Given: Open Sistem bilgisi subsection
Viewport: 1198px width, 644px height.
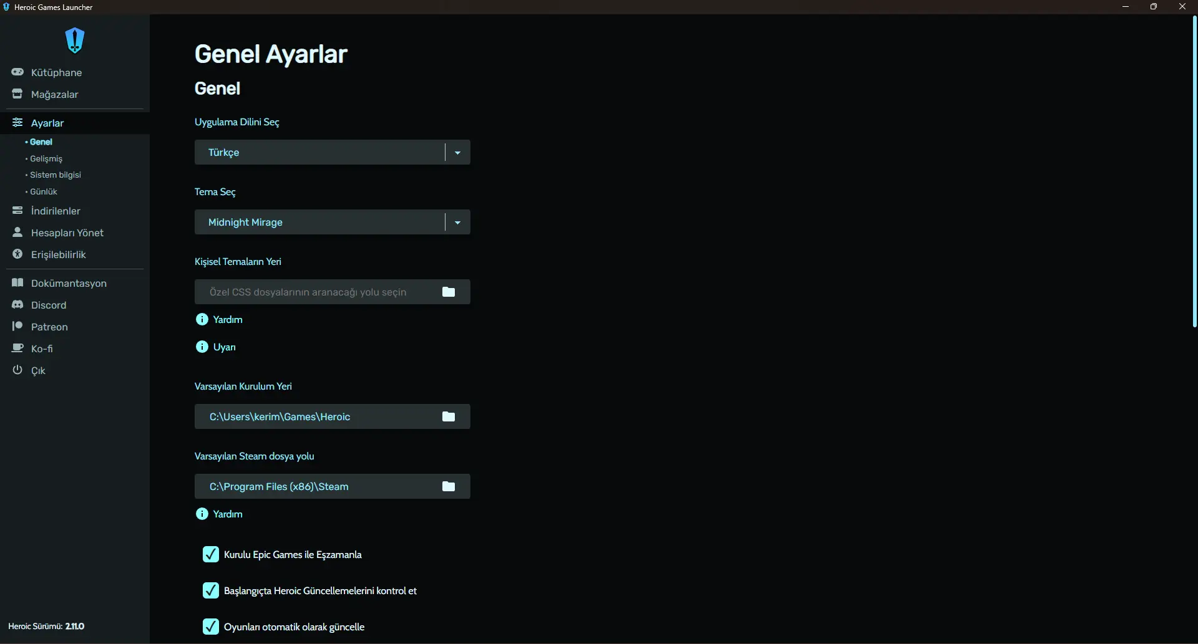Looking at the screenshot, I should point(55,175).
